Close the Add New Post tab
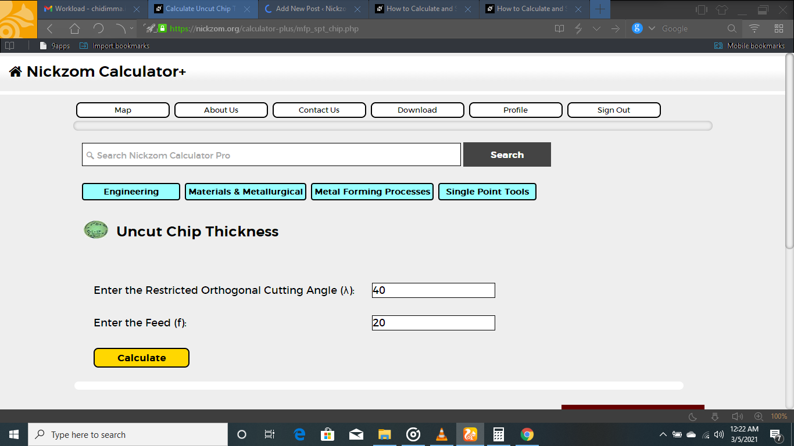Screen dimensions: 794x446 (357, 9)
